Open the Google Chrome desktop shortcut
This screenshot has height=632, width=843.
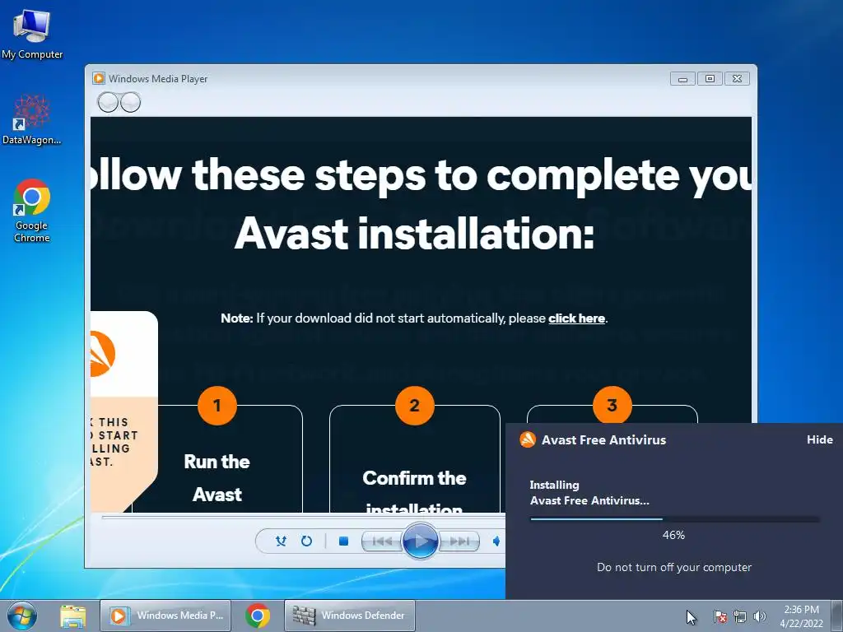(32, 210)
